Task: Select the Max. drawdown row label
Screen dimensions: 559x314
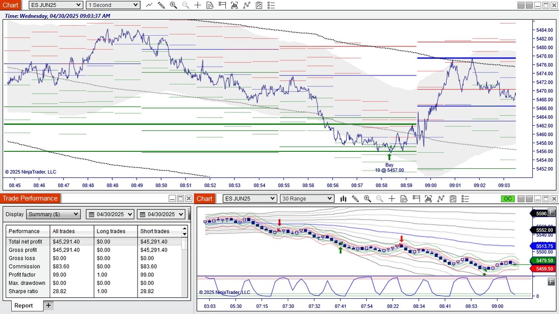Action: [27, 283]
